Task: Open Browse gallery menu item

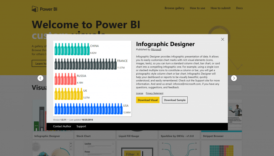Action: point(174,8)
